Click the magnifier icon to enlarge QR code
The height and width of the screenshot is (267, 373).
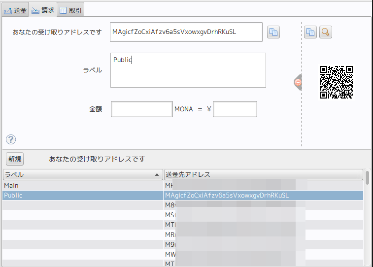point(325,32)
